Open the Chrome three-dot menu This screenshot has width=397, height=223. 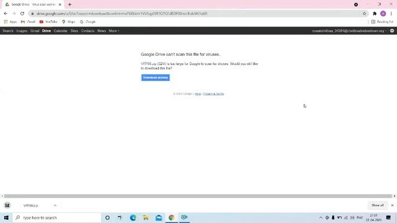391,14
